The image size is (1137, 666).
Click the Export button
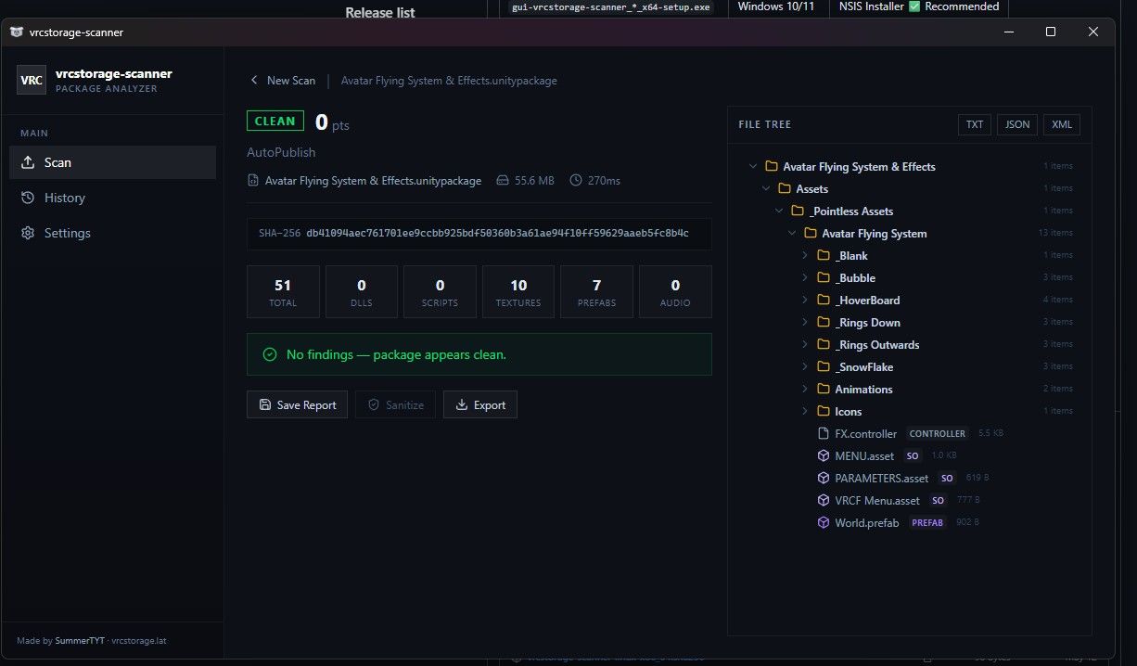tap(480, 405)
